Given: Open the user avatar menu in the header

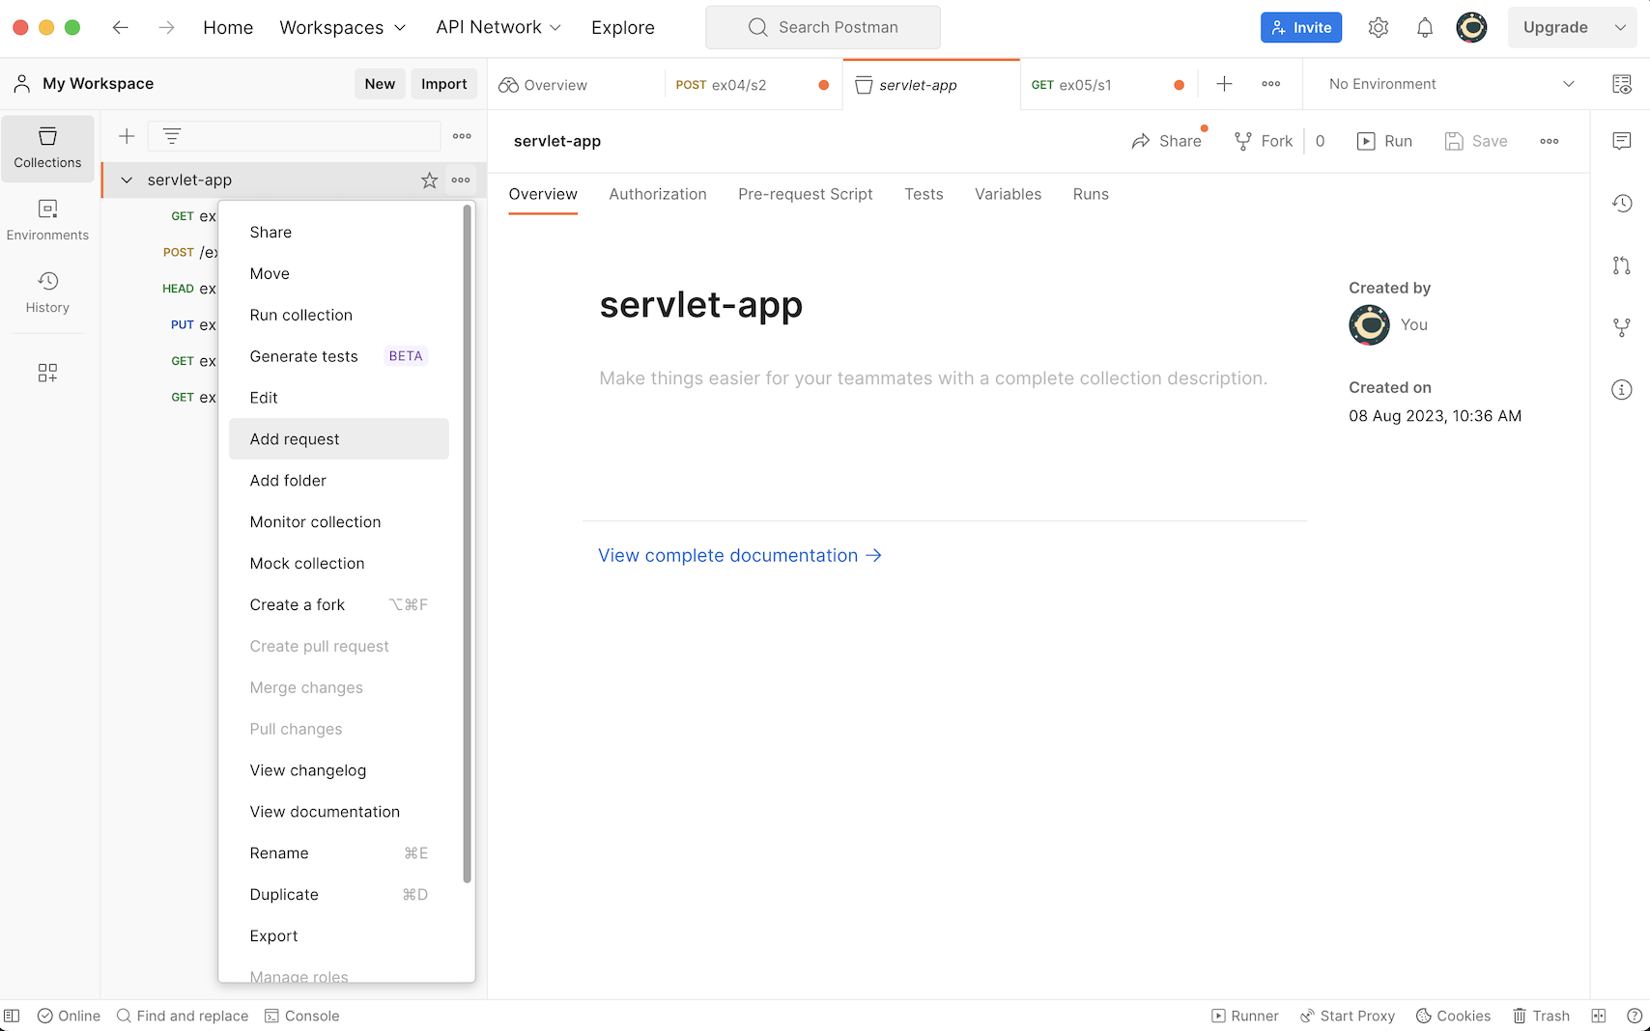Looking at the screenshot, I should click(1472, 27).
